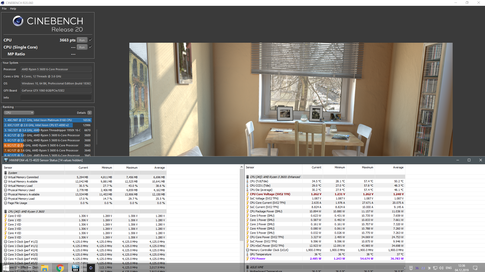Open the File menu in Cinebench
The image size is (485, 272).
4,9
